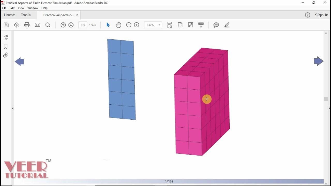Open the Window menu
331x186 pixels.
pos(33,8)
